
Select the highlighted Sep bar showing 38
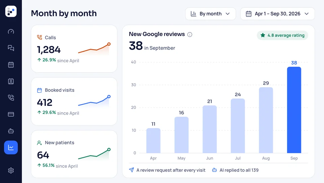pos(294,110)
